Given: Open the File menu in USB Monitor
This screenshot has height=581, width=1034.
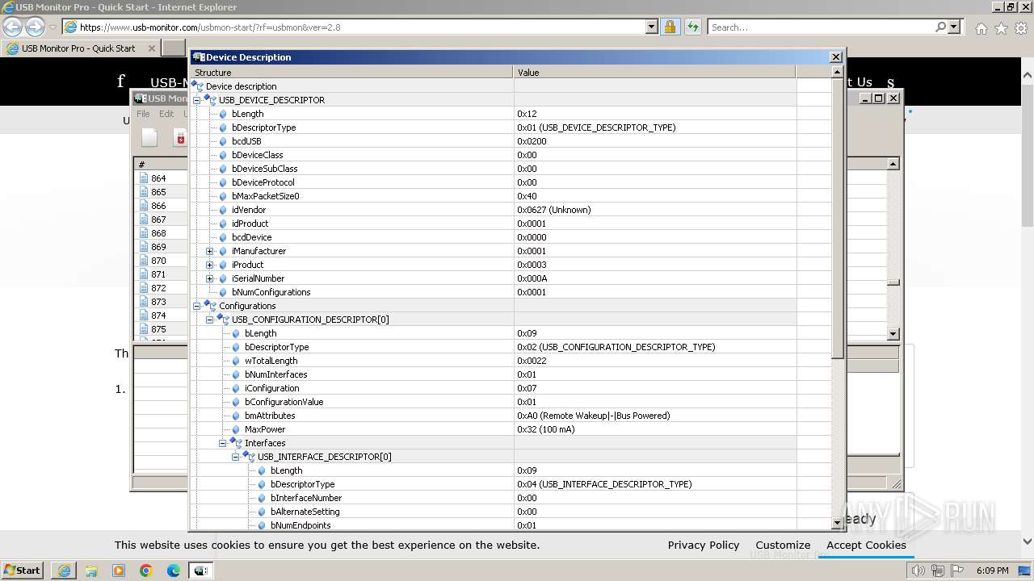Looking at the screenshot, I should point(143,114).
